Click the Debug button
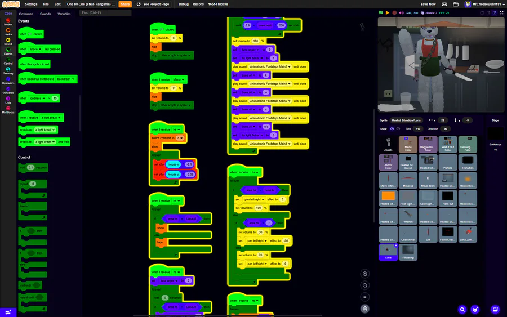 184,4
